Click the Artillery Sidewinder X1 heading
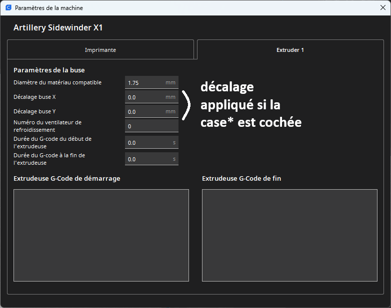Viewport: 391px width, 308px height. [58, 27]
